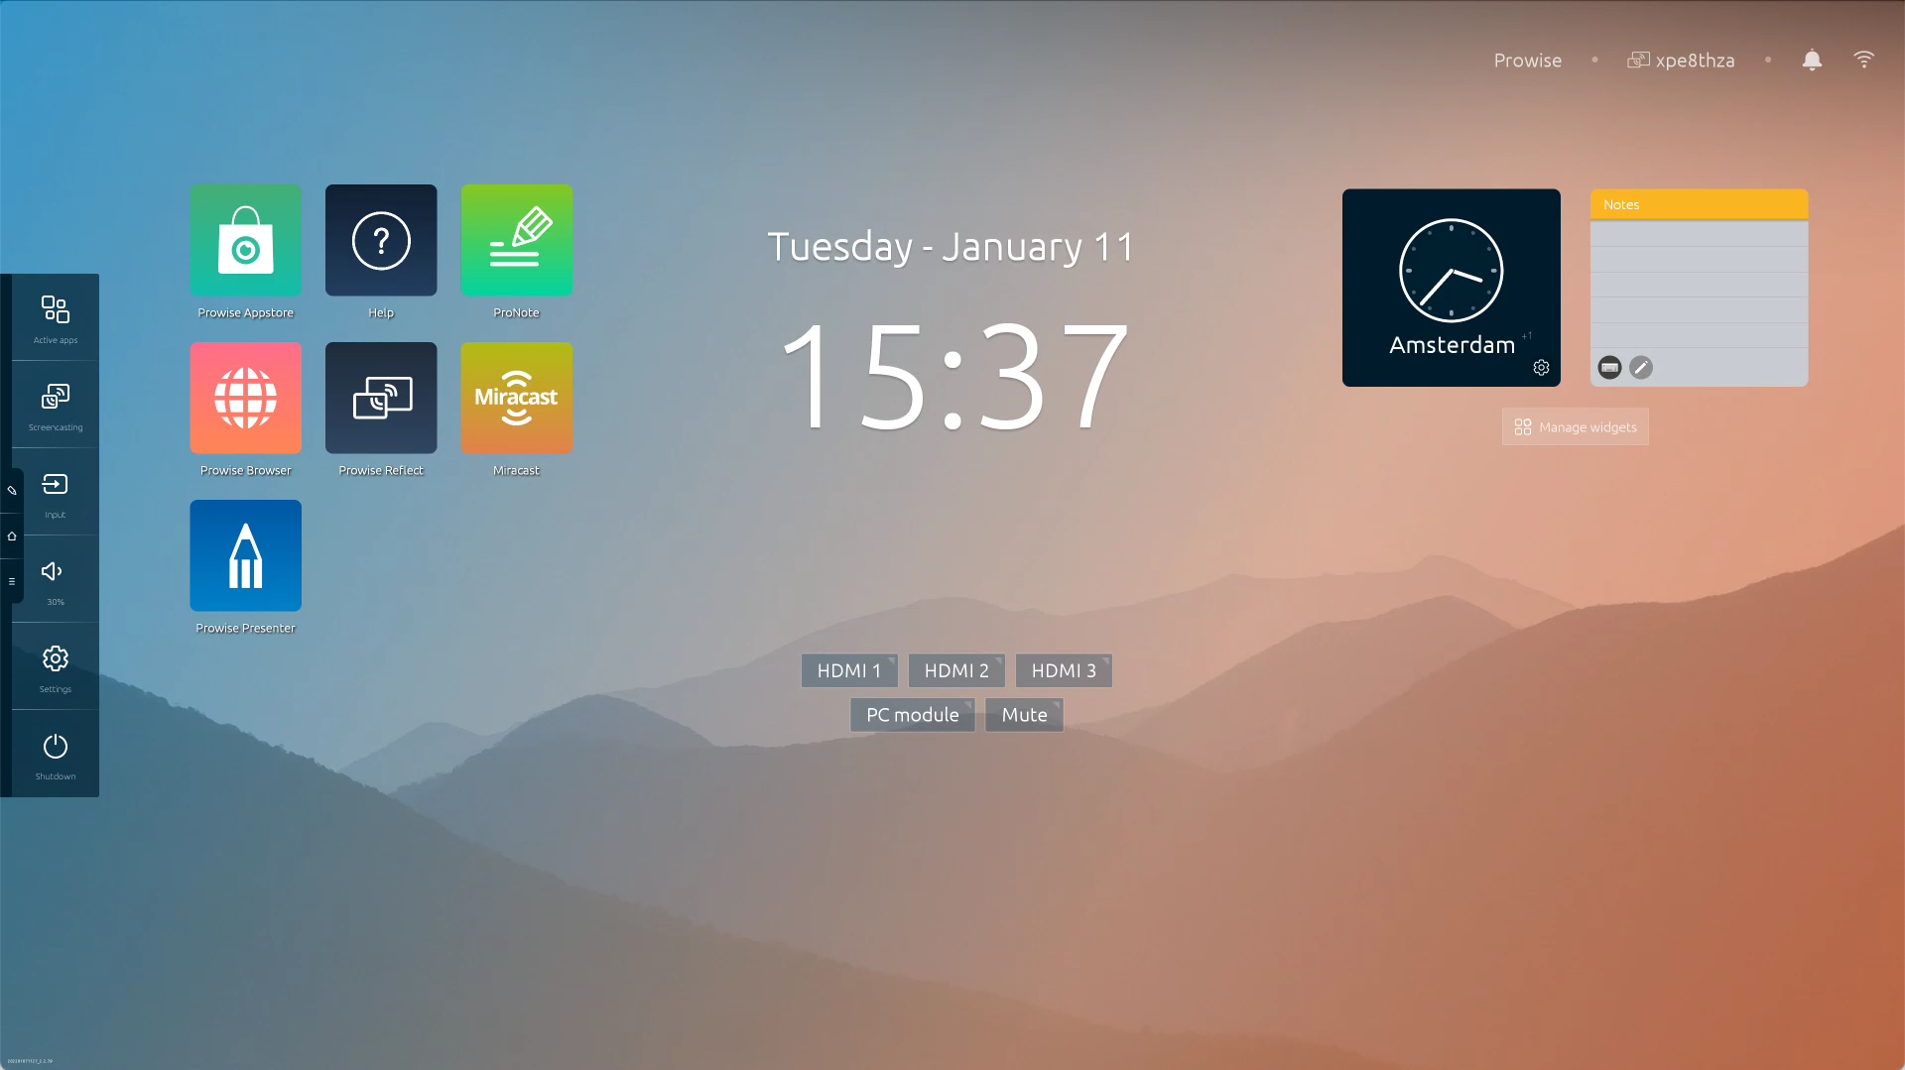1905x1070 pixels.
Task: Launch Prowise Reflect app
Action: (381, 398)
